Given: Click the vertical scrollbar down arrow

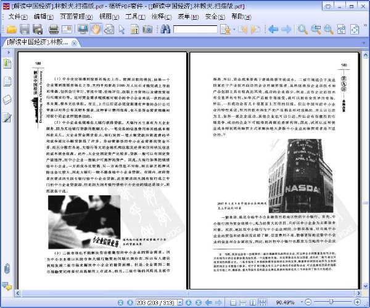Looking at the screenshot, I should pyautogui.click(x=366, y=286).
